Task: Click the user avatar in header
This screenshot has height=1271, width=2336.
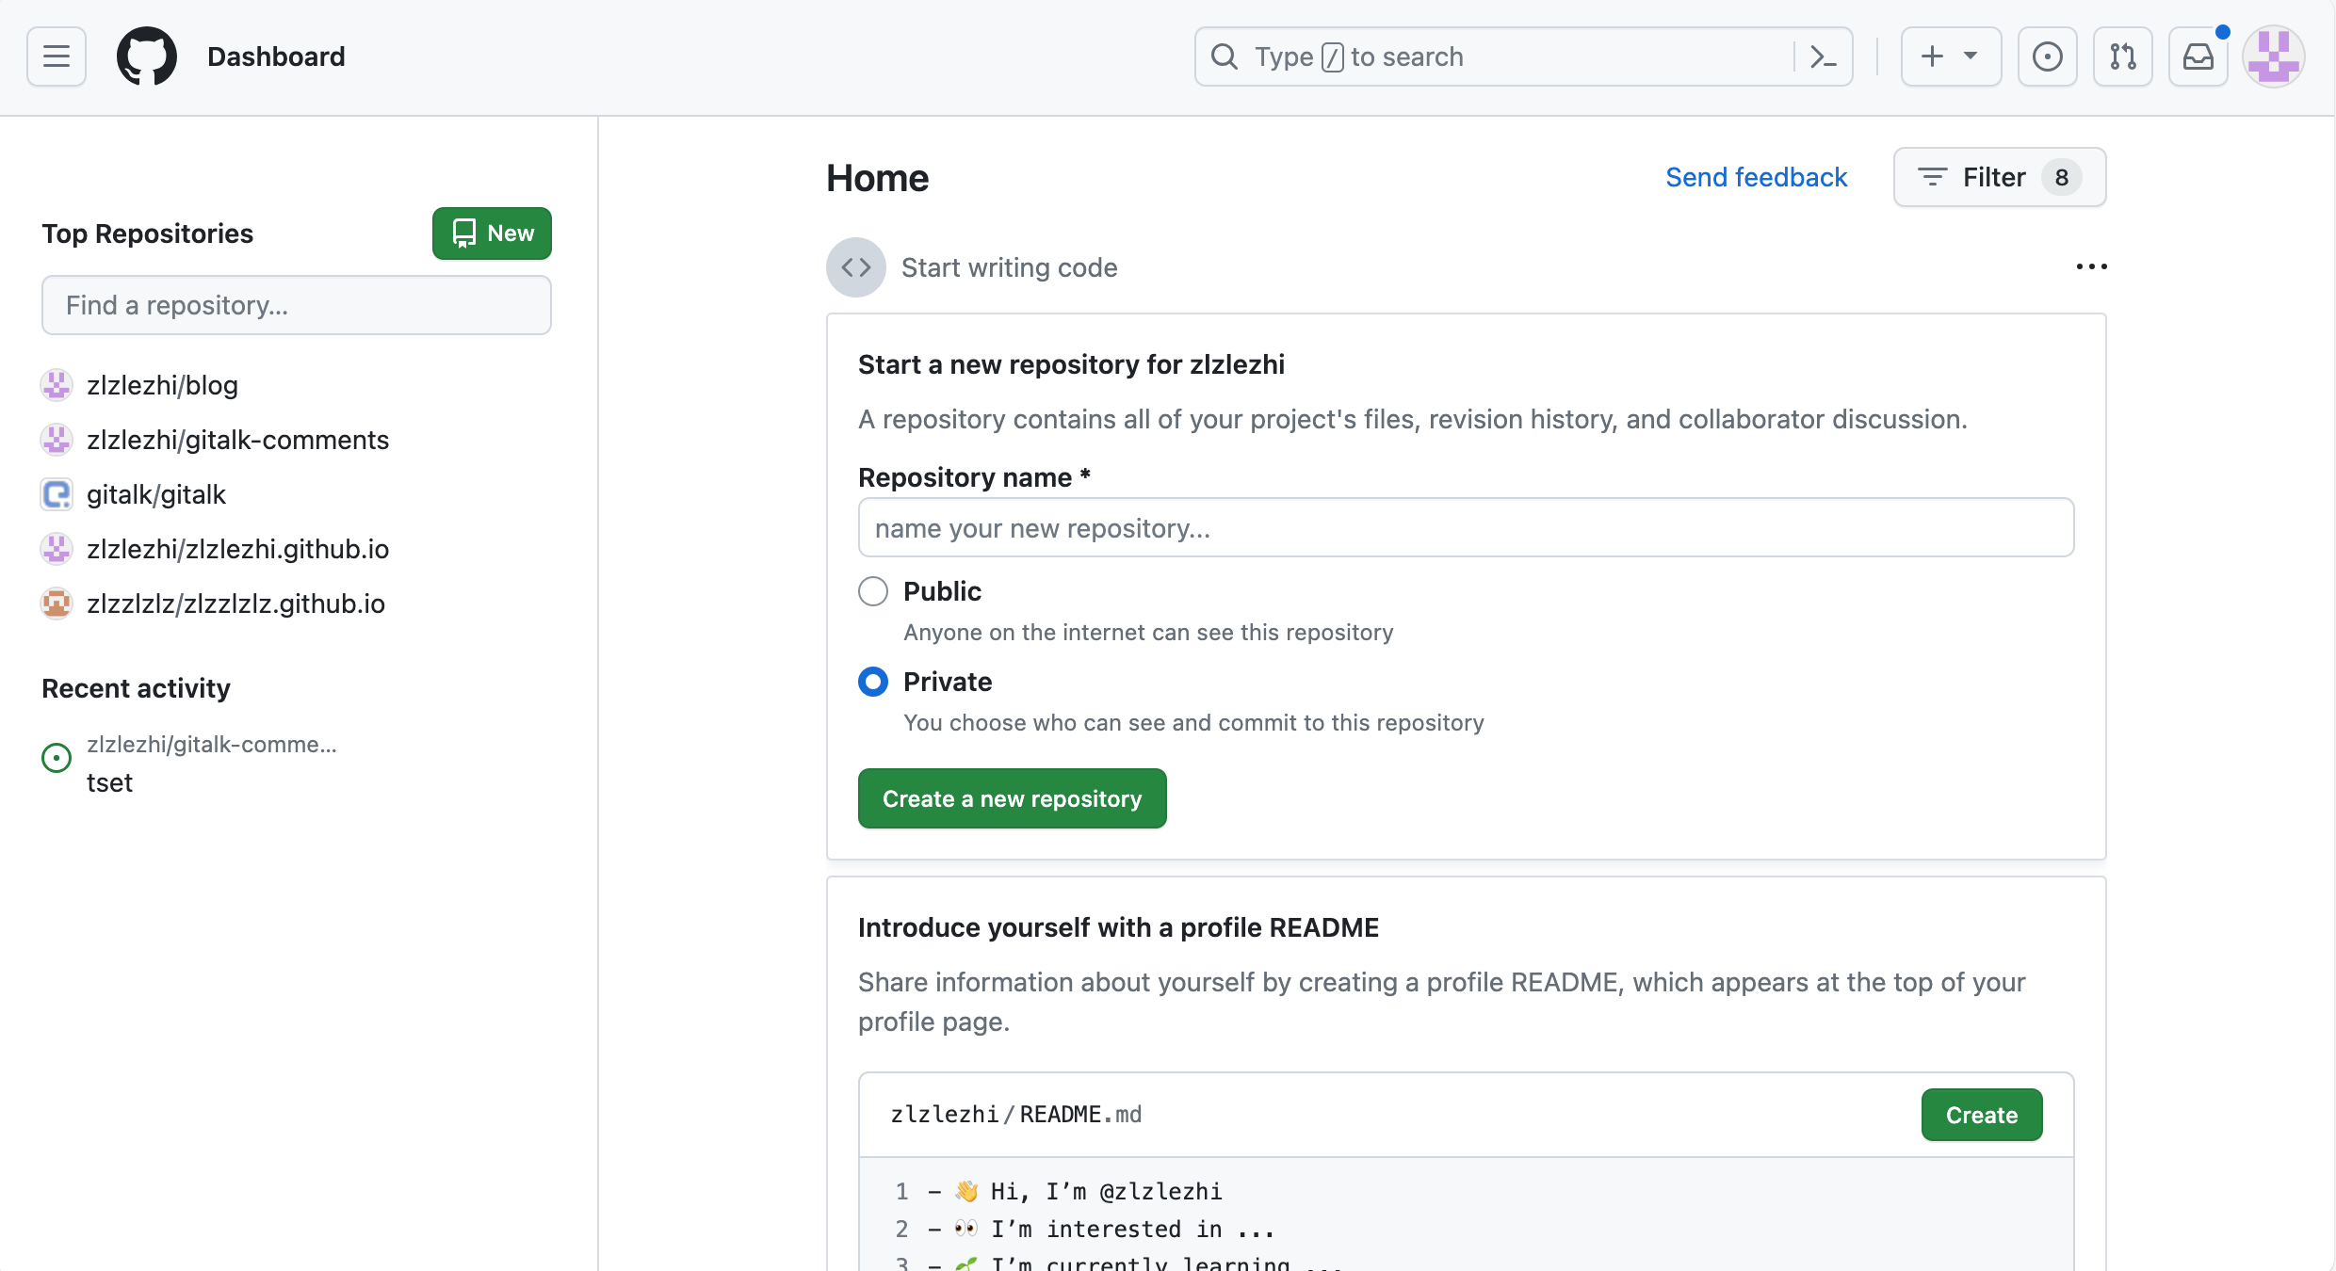Action: pos(2273,56)
